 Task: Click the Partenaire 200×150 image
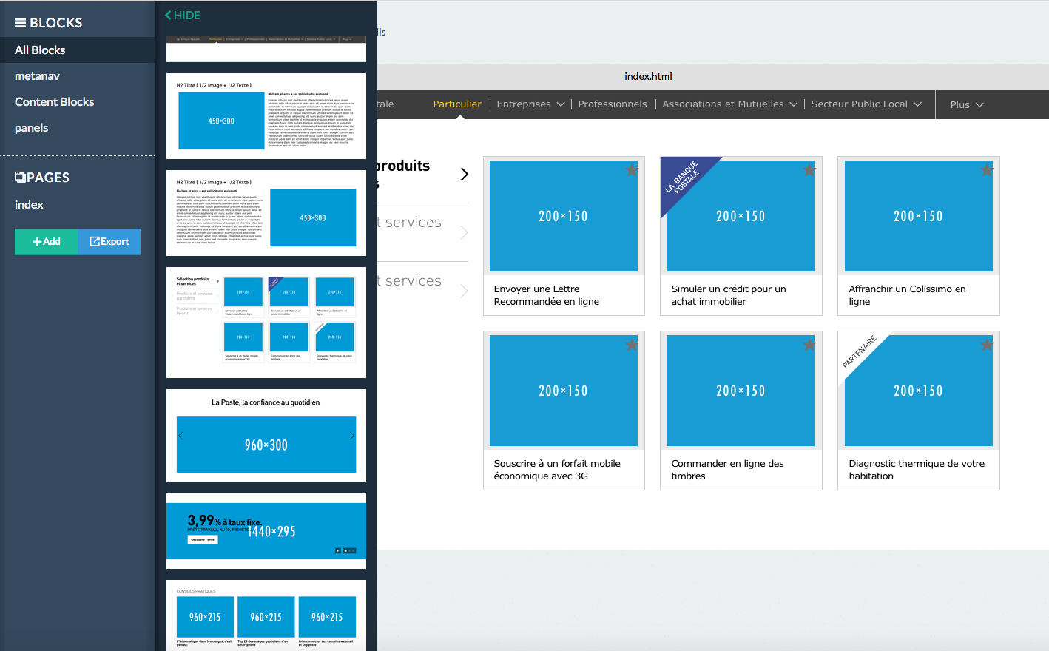tap(918, 391)
